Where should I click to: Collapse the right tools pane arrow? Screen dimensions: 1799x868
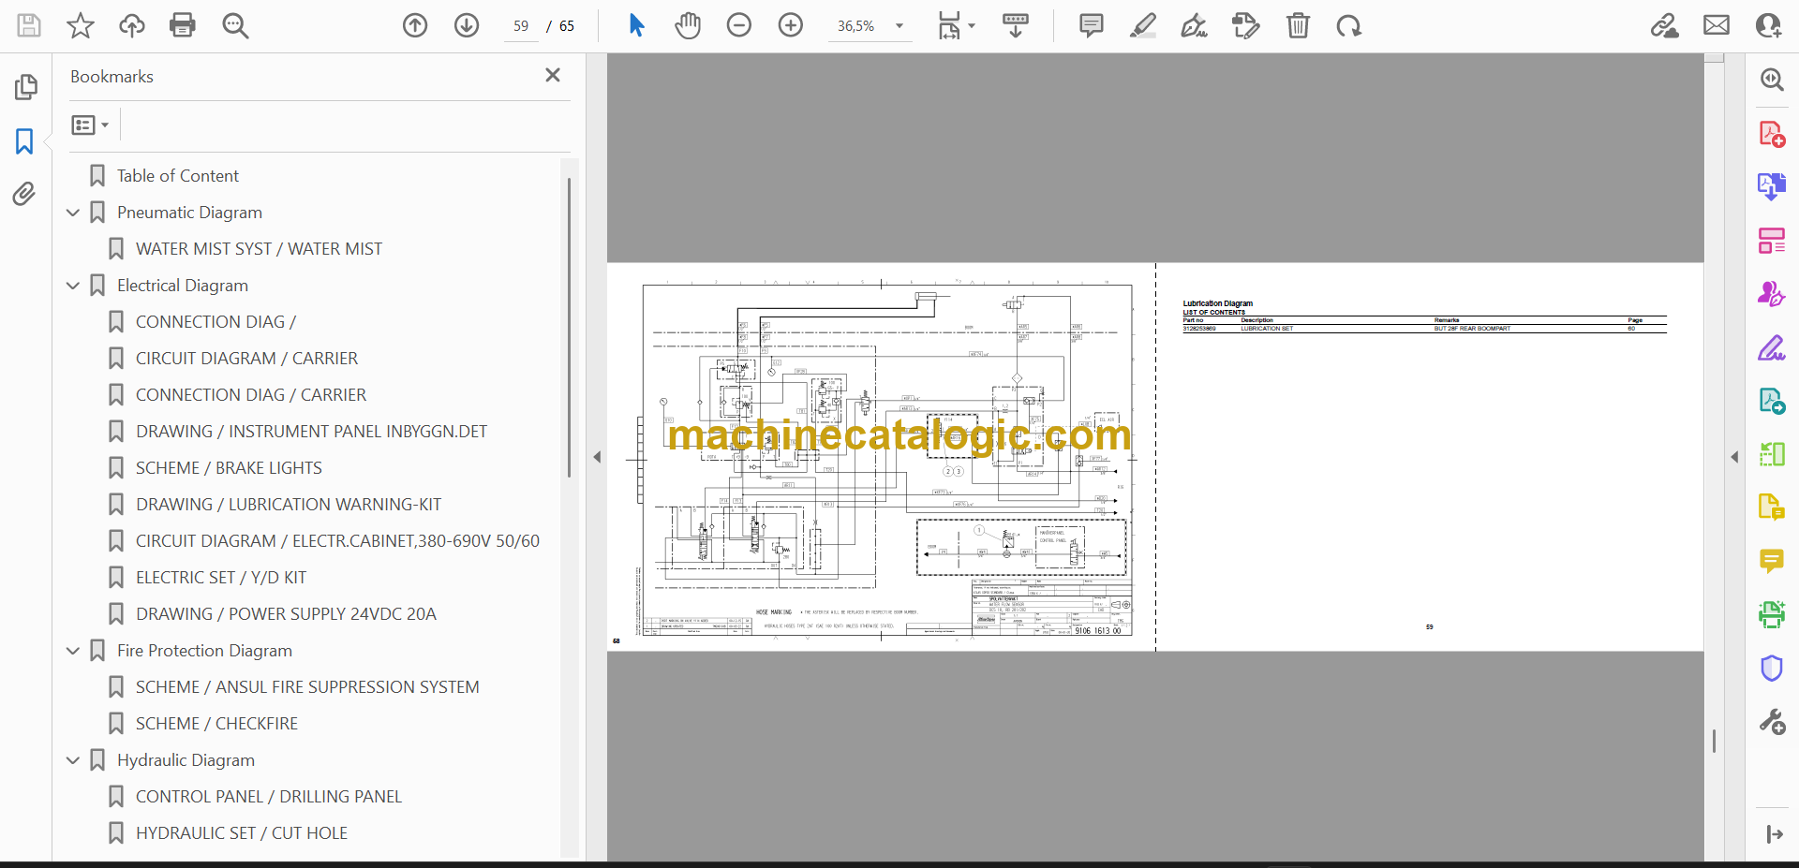click(1734, 457)
